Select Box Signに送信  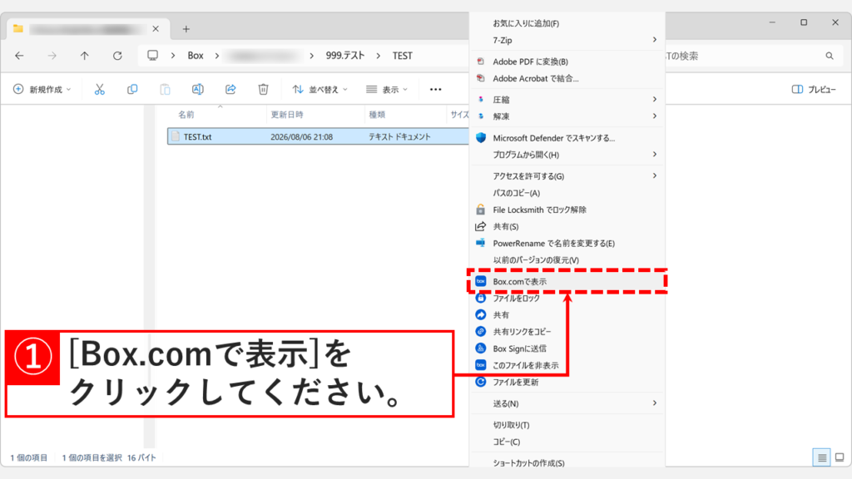coord(567,348)
